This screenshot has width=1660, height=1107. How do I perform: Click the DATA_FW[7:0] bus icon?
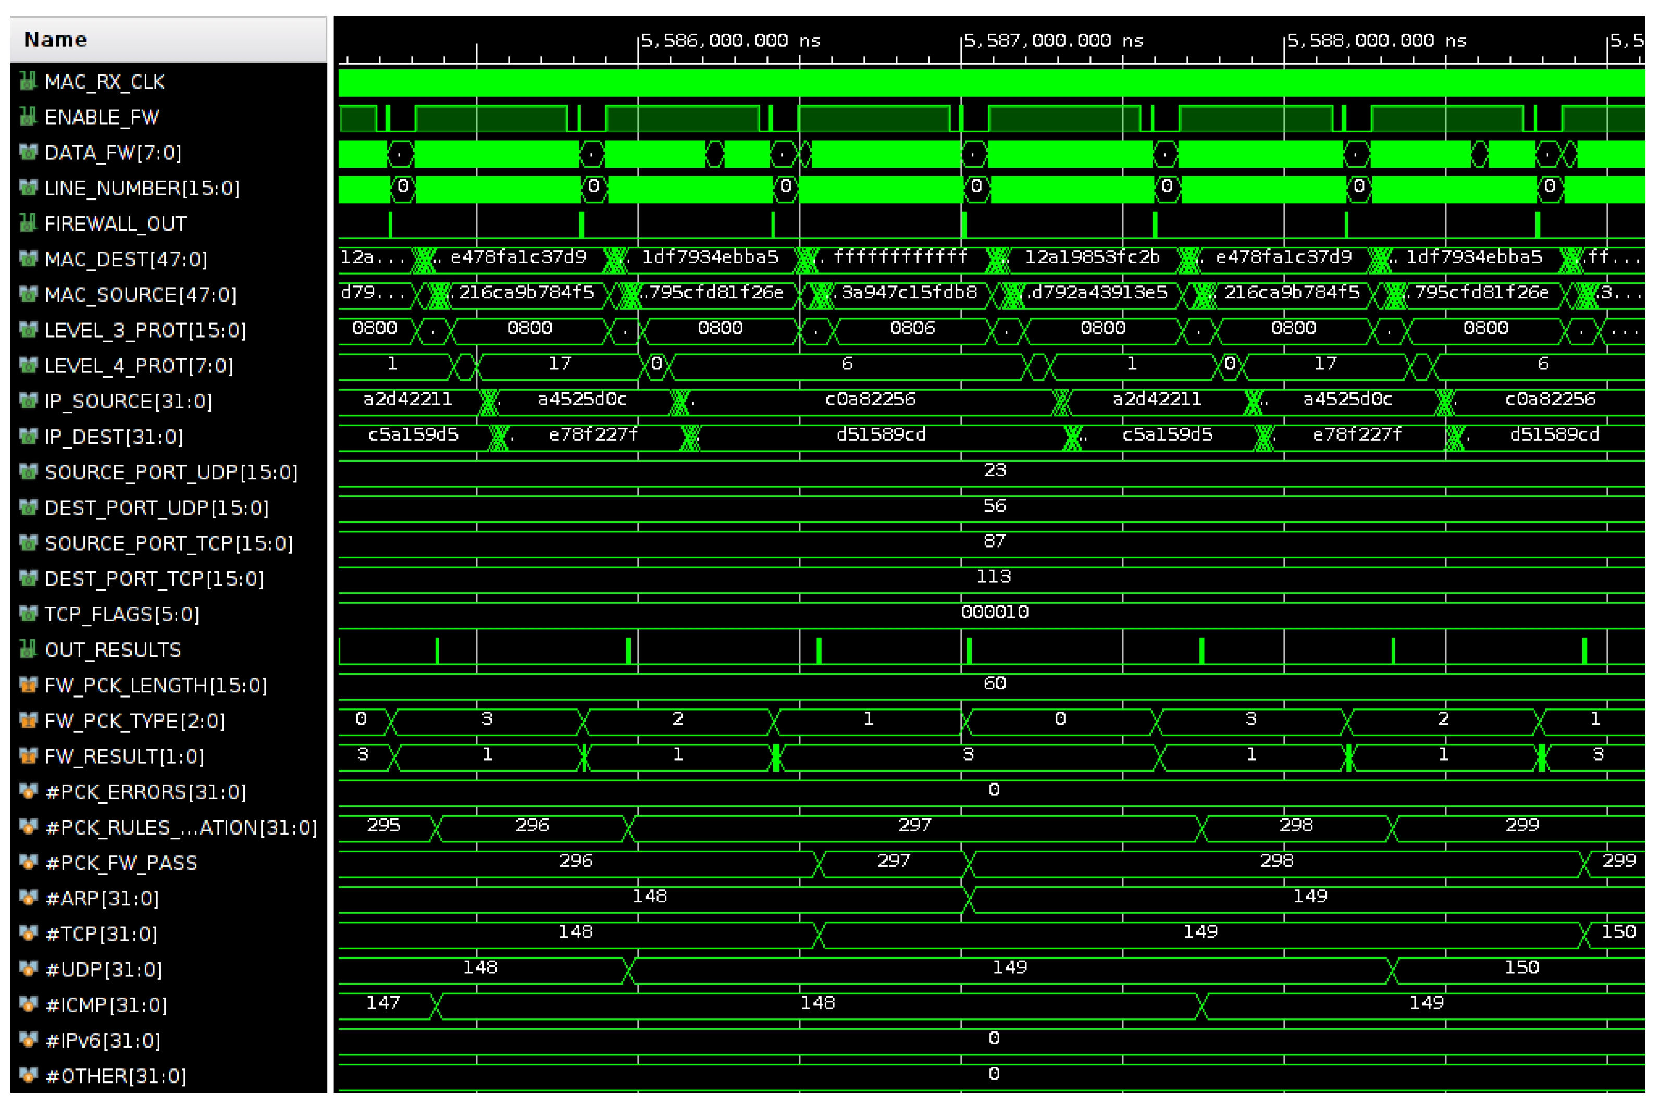(x=28, y=153)
